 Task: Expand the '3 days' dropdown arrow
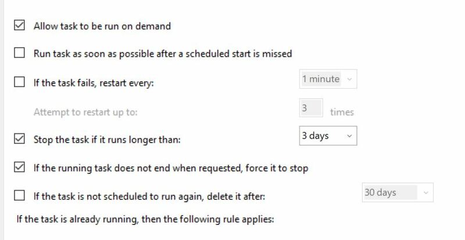(349, 136)
